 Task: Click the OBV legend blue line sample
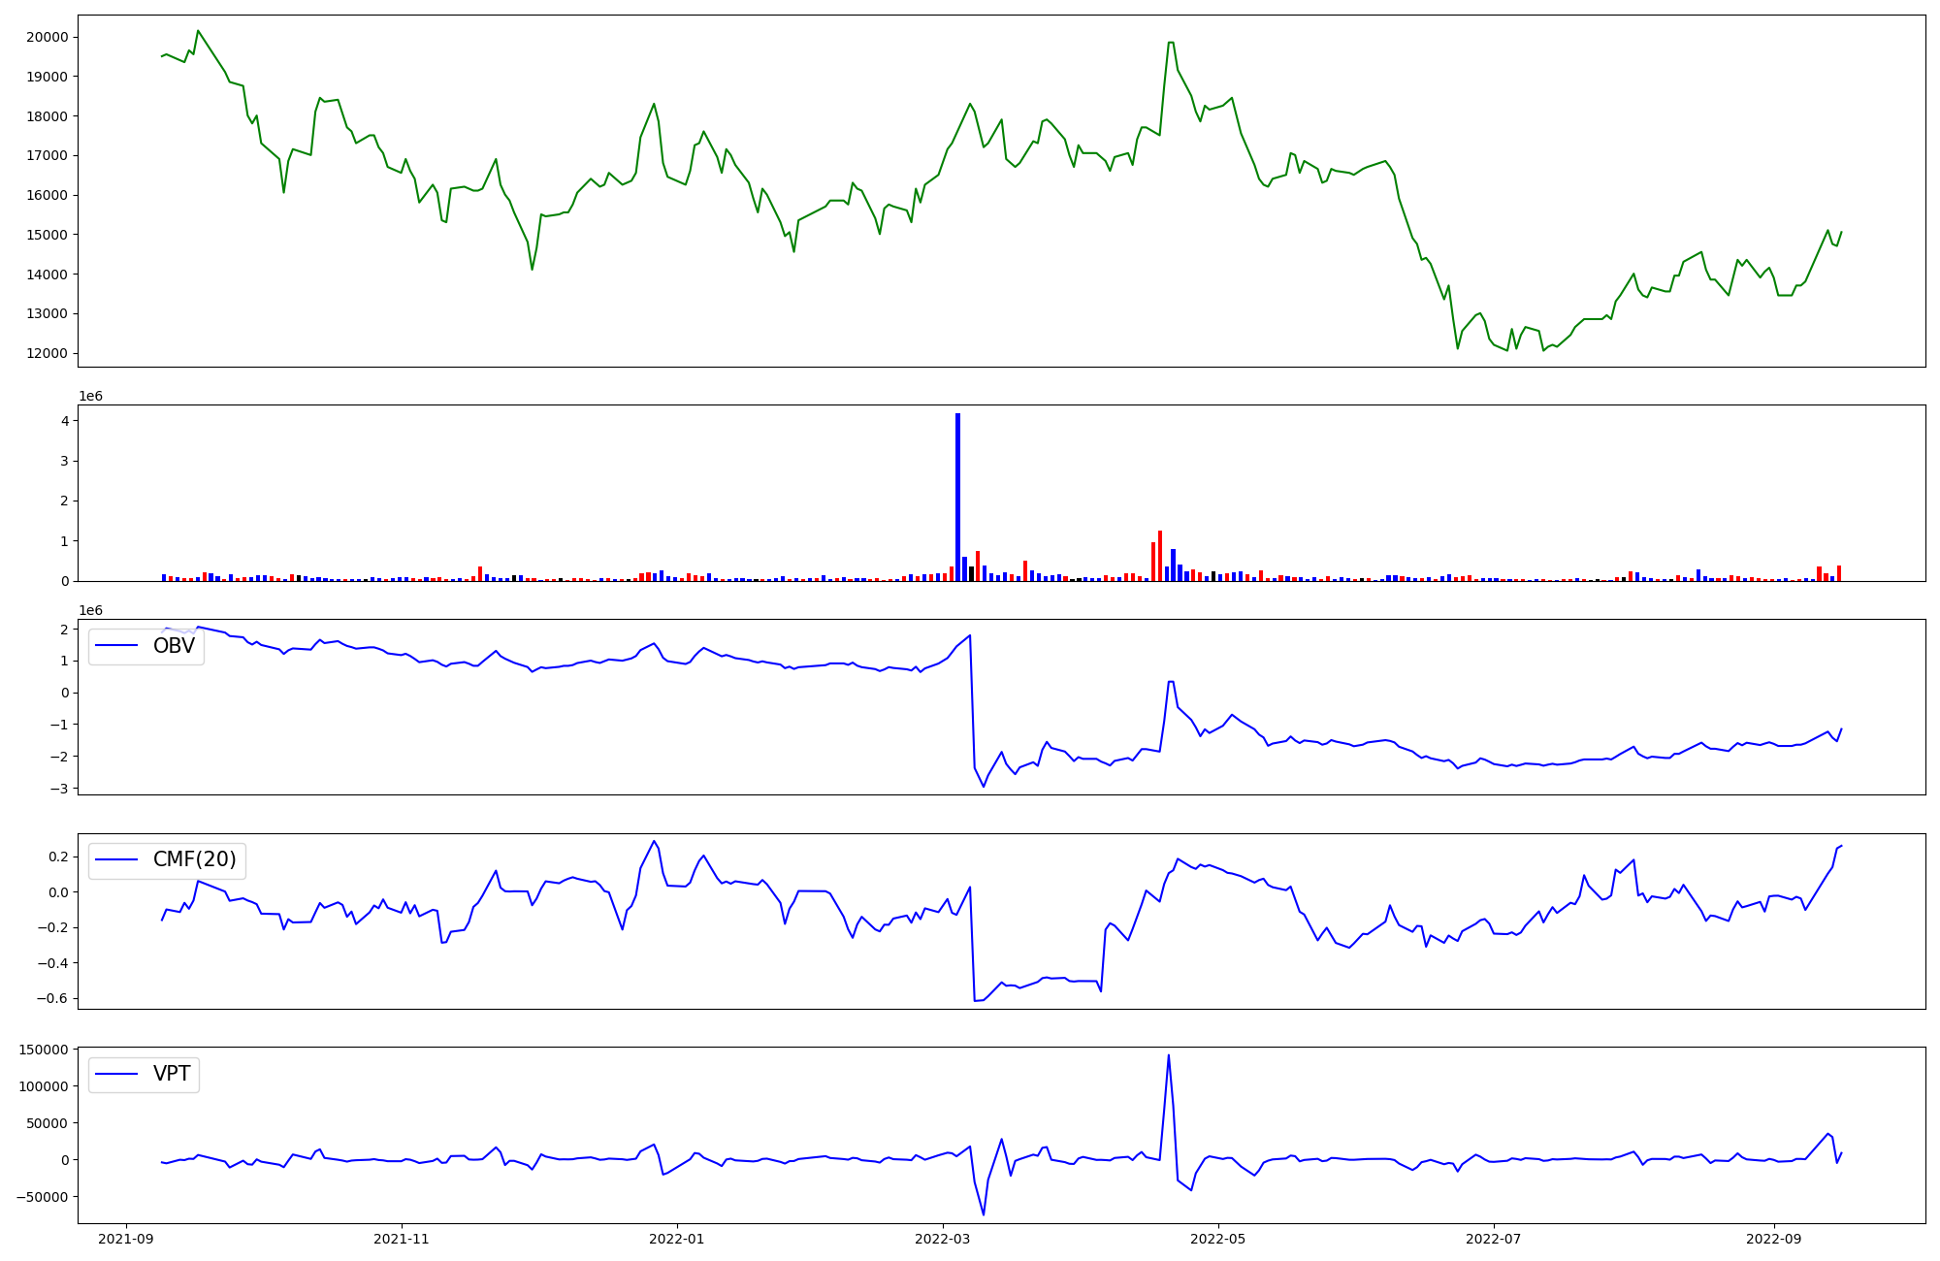pos(116,646)
